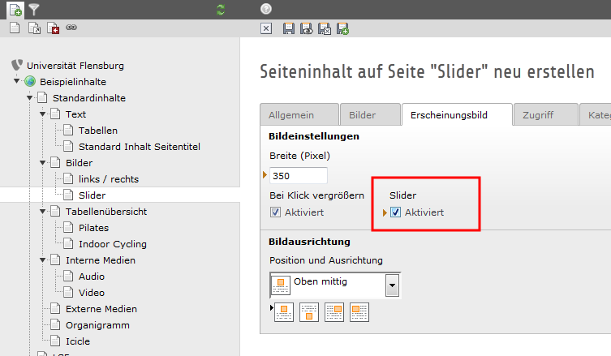Collapse the Standardinhalte tree node
Screen dimensions: 611x356
pyautogui.click(x=31, y=98)
